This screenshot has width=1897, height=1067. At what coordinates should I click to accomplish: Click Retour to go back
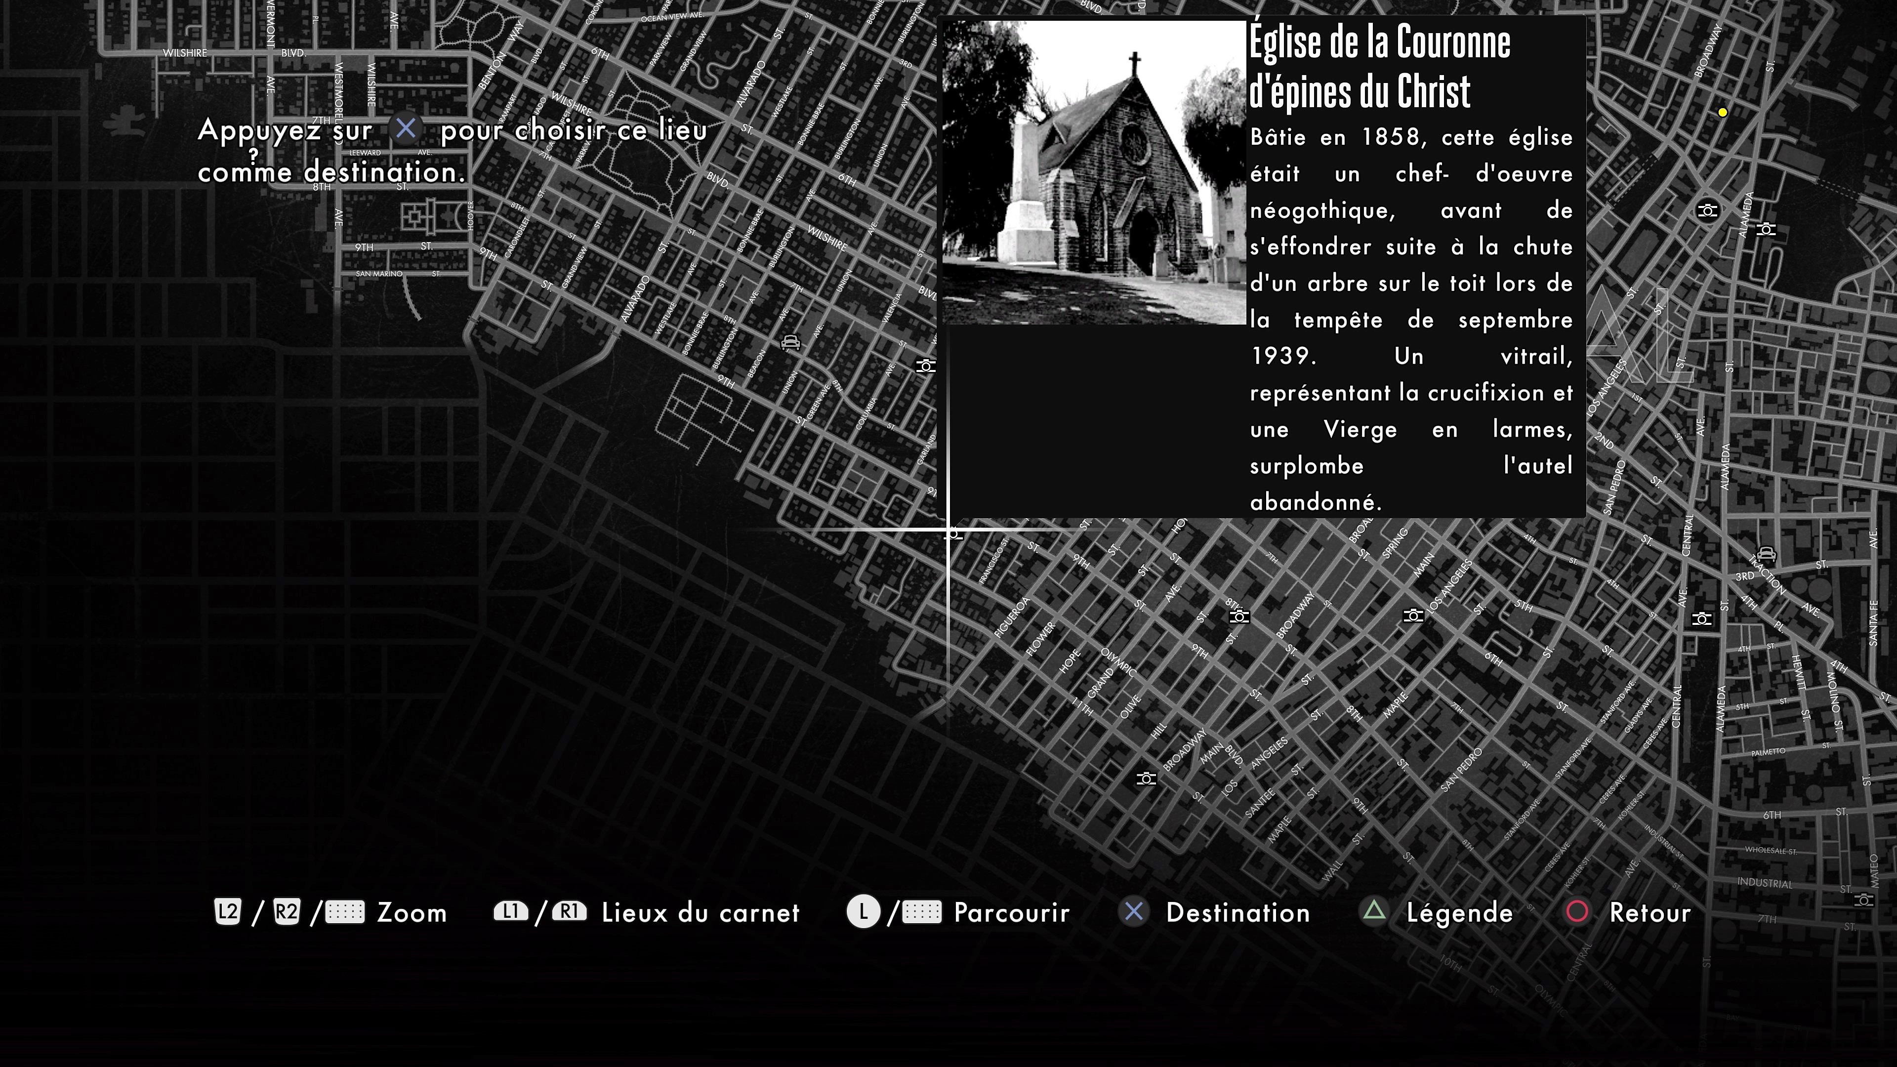(x=1650, y=912)
